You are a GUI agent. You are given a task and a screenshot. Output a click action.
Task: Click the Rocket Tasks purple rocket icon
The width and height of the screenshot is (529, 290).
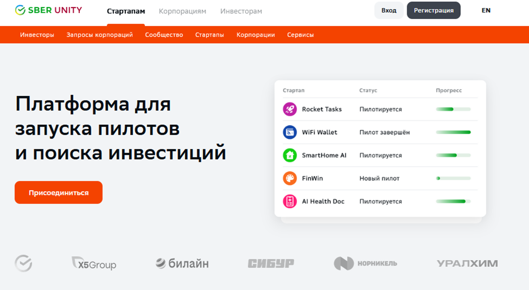[290, 109]
